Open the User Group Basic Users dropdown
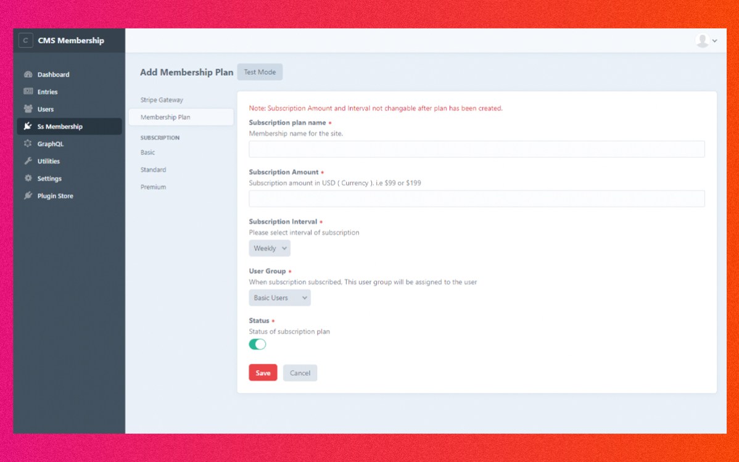739x462 pixels. (279, 297)
